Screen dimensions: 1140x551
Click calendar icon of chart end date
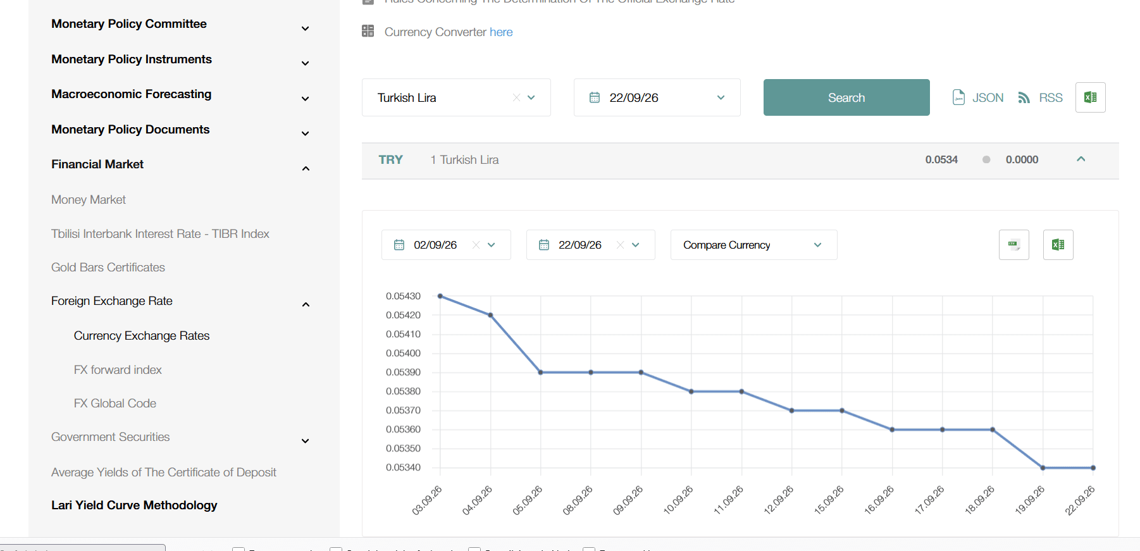pos(544,245)
